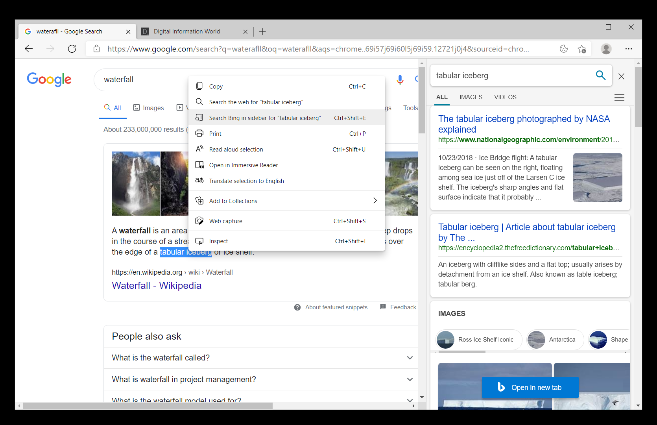Select 'Search Bing in sidebar' menu entry
This screenshot has width=657, height=425.
coord(265,118)
